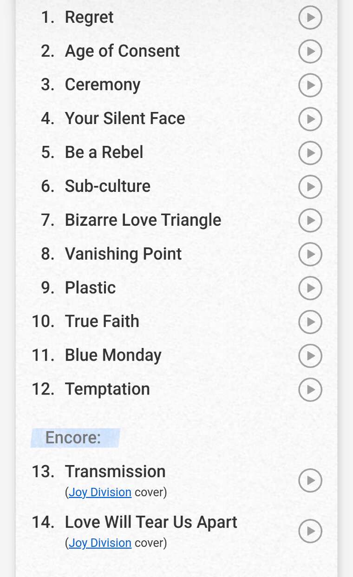This screenshot has width=353, height=577.
Task: Open Joy Division link under Transmission
Action: point(100,492)
